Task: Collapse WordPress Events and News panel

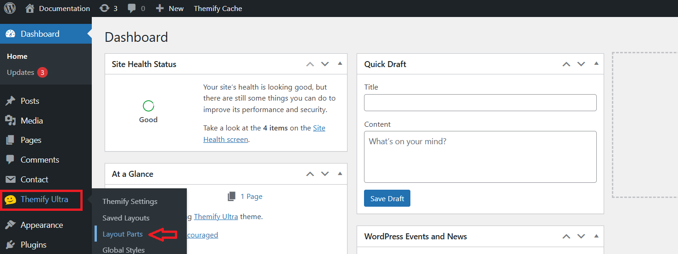Action: 596,236
